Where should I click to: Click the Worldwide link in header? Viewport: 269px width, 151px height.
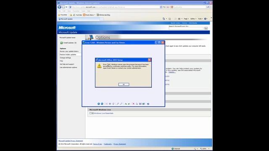(193, 23)
